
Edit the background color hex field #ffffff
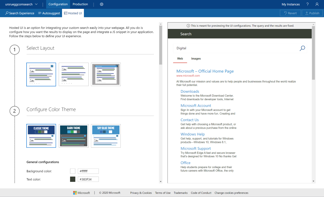[88, 171]
